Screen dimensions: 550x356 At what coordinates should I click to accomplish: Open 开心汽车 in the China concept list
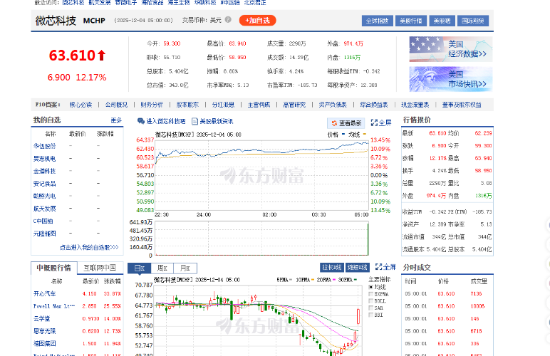pyautogui.click(x=45, y=293)
